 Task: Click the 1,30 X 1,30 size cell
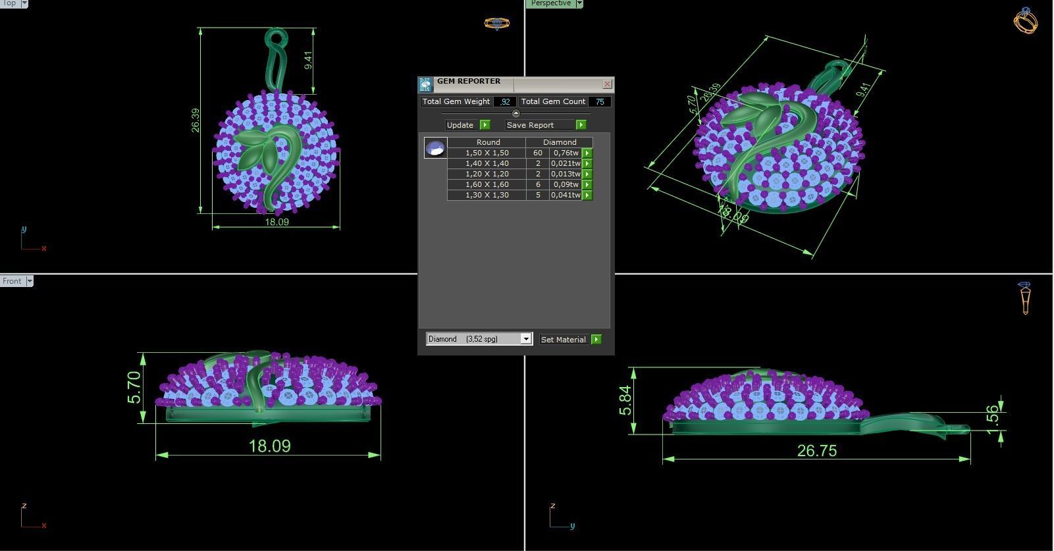pos(487,195)
